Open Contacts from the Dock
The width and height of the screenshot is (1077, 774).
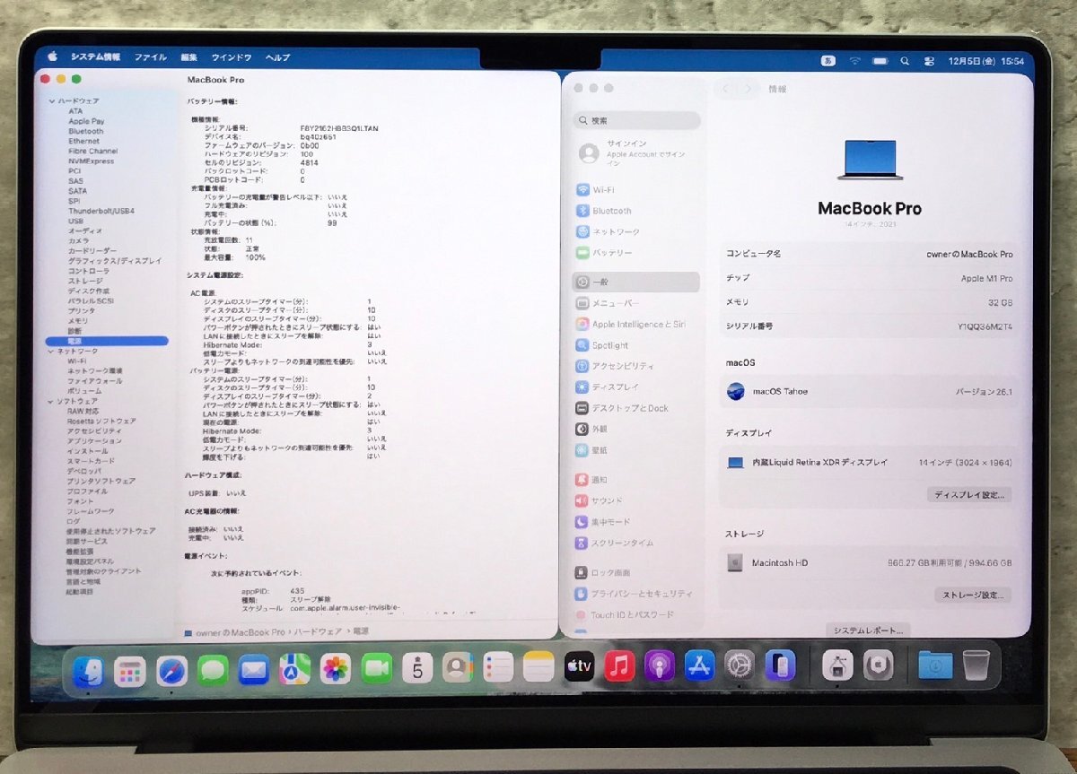458,669
